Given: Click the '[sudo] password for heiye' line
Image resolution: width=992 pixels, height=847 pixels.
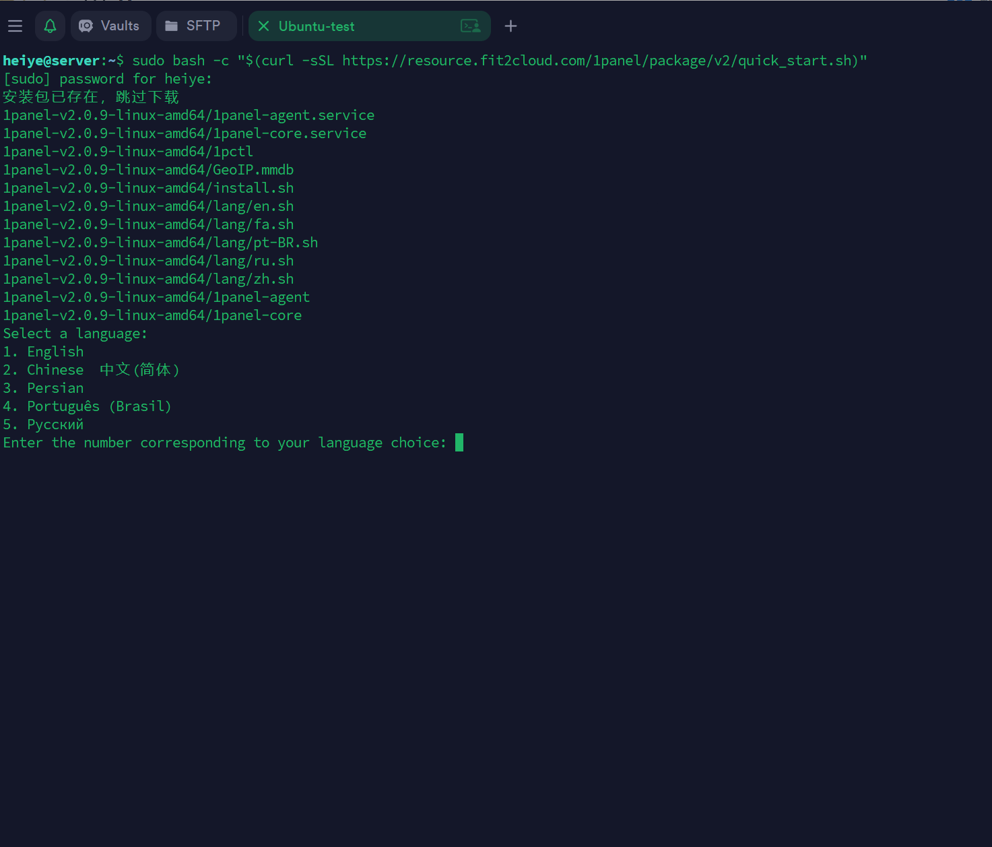Looking at the screenshot, I should (x=108, y=79).
